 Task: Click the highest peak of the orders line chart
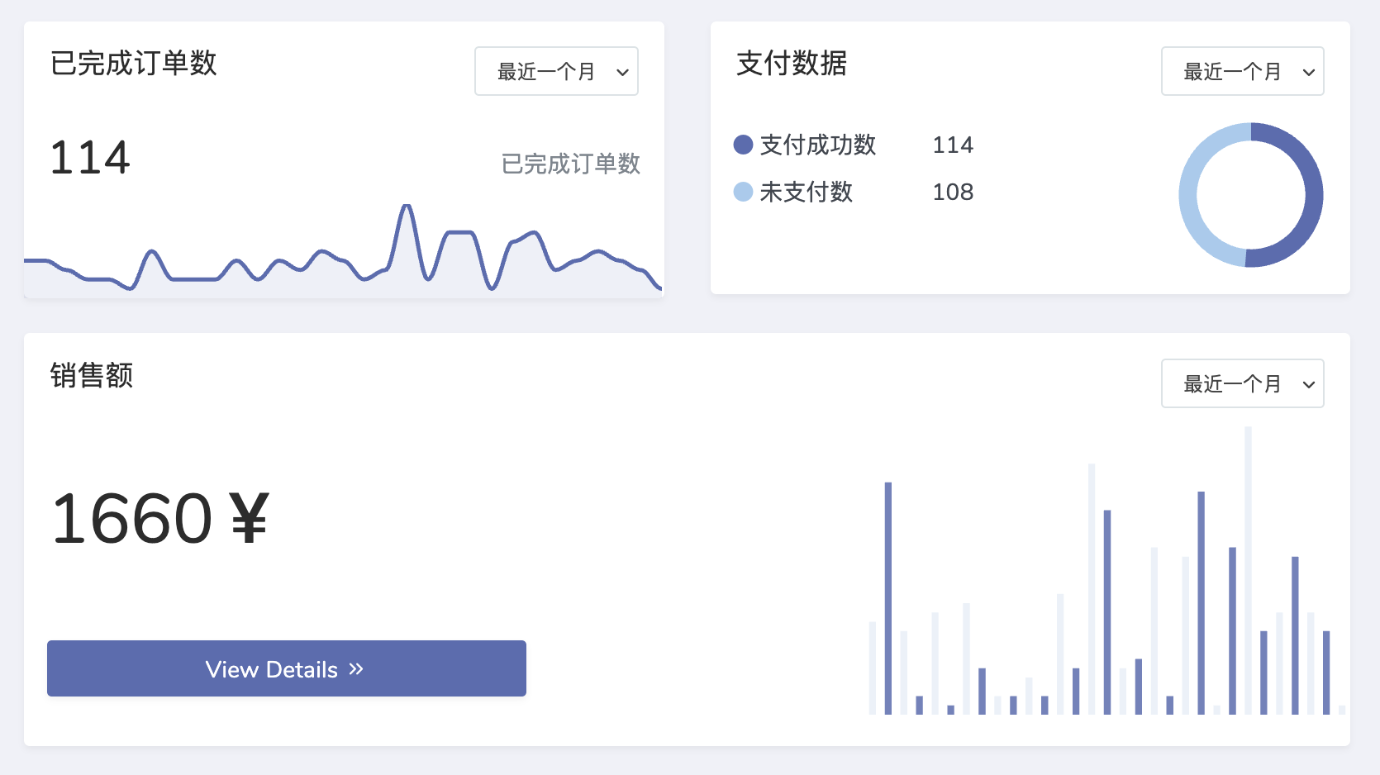406,207
